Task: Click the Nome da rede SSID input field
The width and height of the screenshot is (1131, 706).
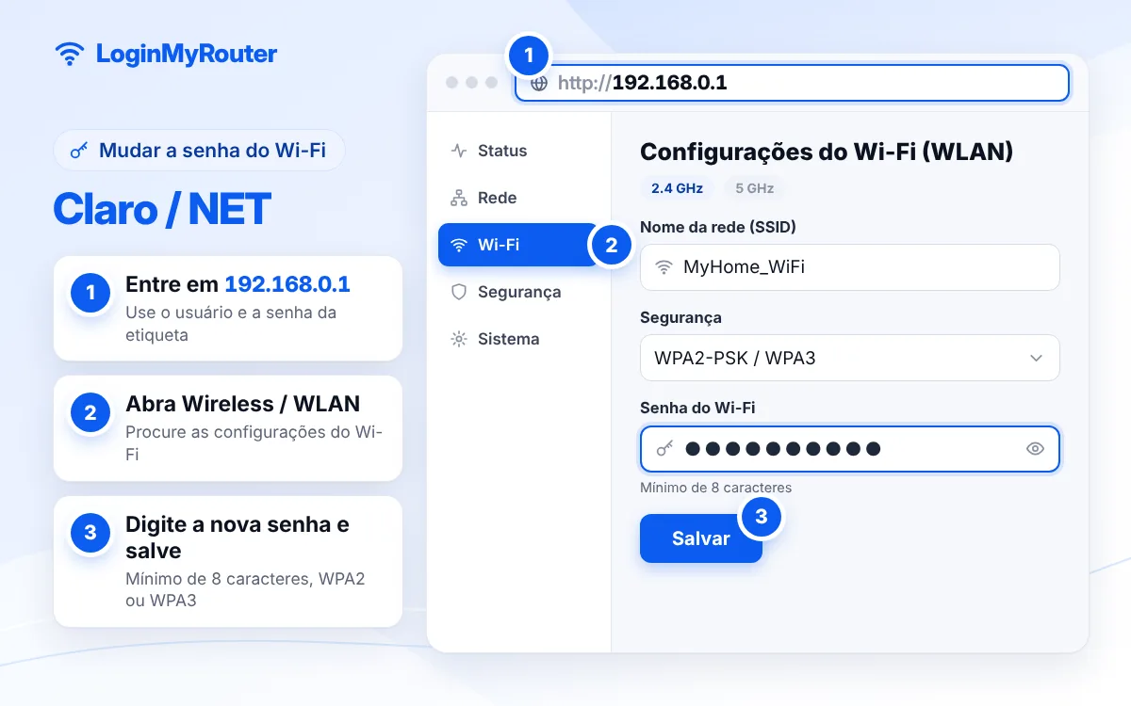Action: pyautogui.click(x=850, y=267)
